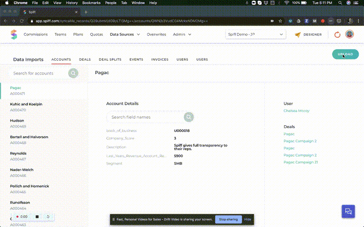Open Overwrites nav item
Image resolution: width=364 pixels, height=227 pixels.
[156, 34]
